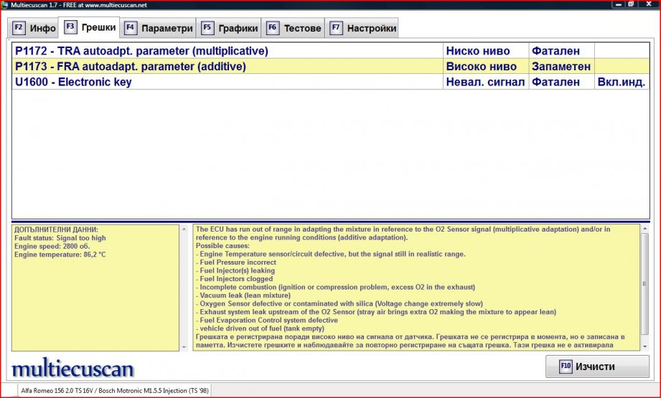
Task: Select the U1600 Electronic key error
Action: (73, 82)
